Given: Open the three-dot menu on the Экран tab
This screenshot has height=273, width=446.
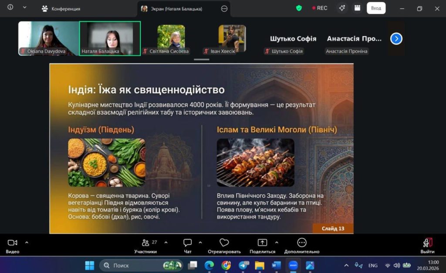Looking at the screenshot, I should pyautogui.click(x=224, y=8).
